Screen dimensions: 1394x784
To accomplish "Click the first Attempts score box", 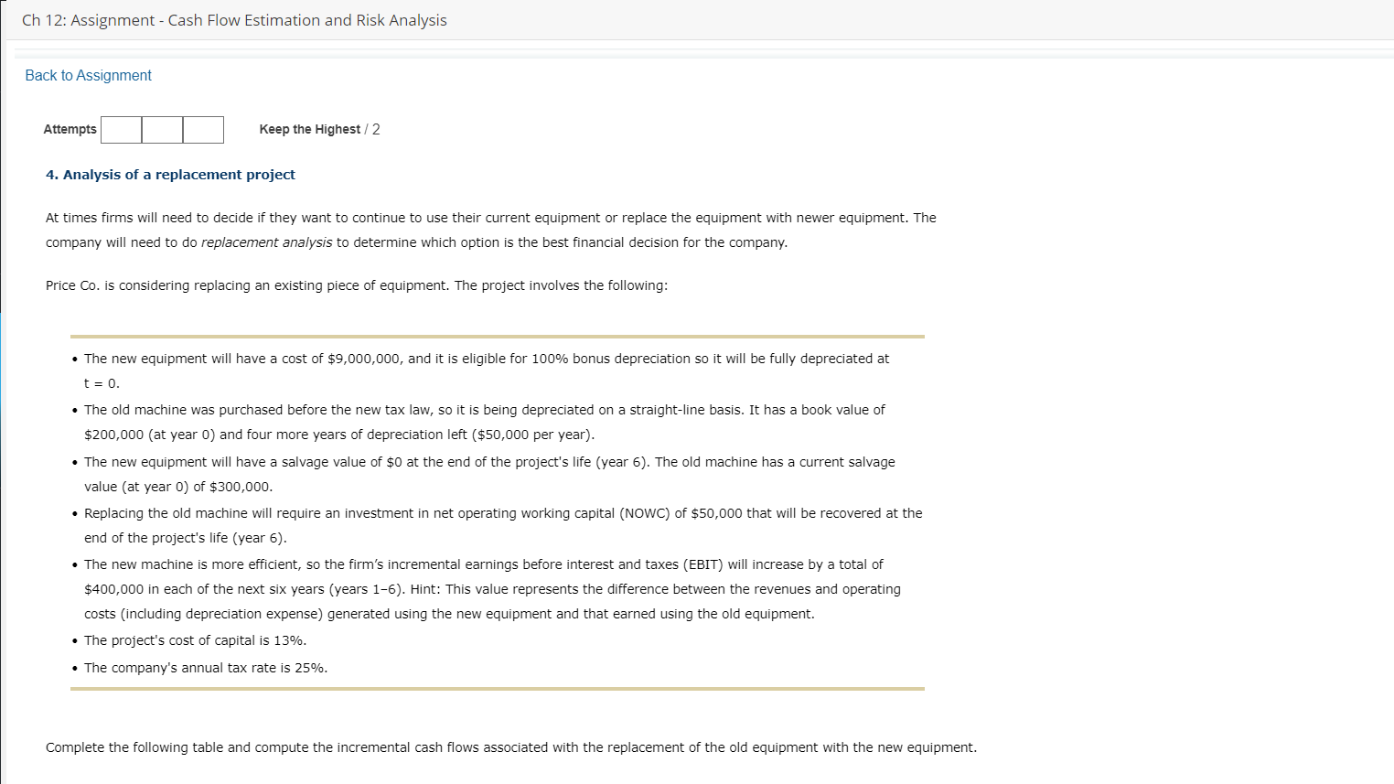I will click(x=121, y=129).
